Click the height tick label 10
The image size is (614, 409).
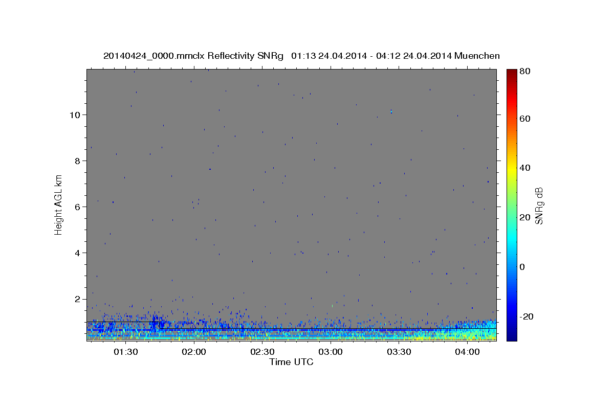coord(75,115)
